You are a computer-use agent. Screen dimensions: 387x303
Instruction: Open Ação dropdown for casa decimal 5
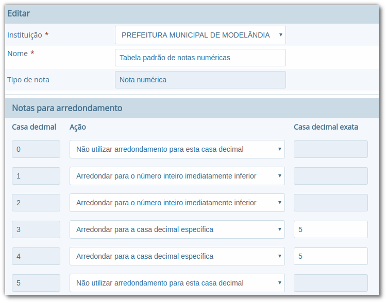click(x=177, y=283)
